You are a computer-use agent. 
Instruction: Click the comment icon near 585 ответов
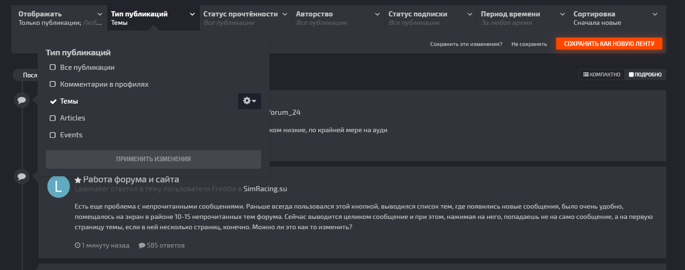point(142,245)
